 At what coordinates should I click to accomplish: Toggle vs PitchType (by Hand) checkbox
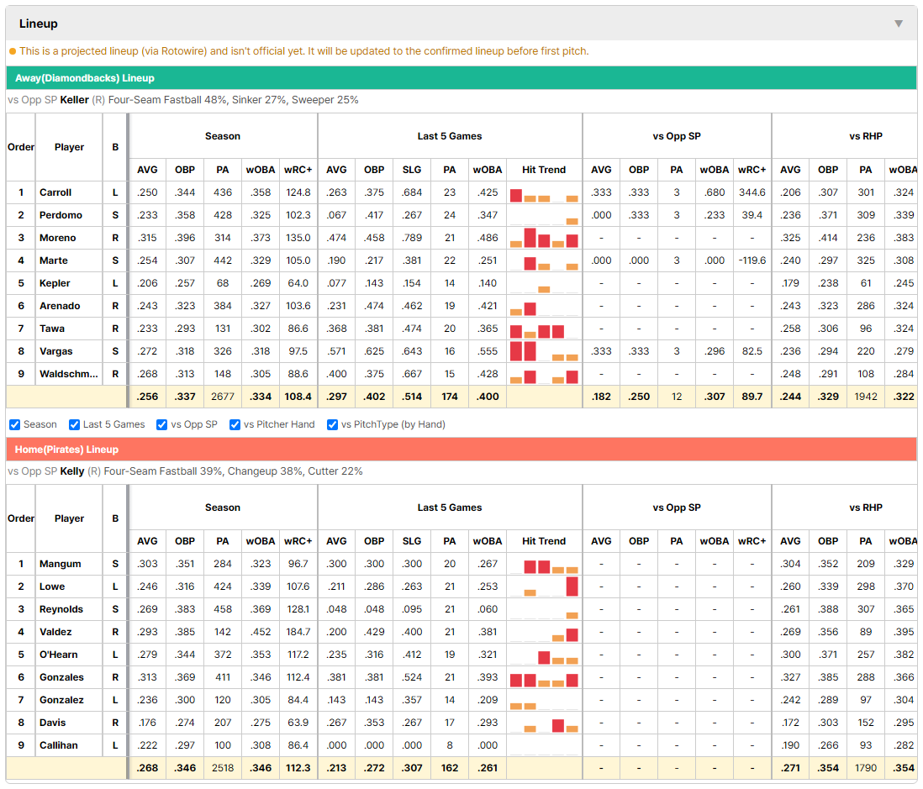(333, 425)
